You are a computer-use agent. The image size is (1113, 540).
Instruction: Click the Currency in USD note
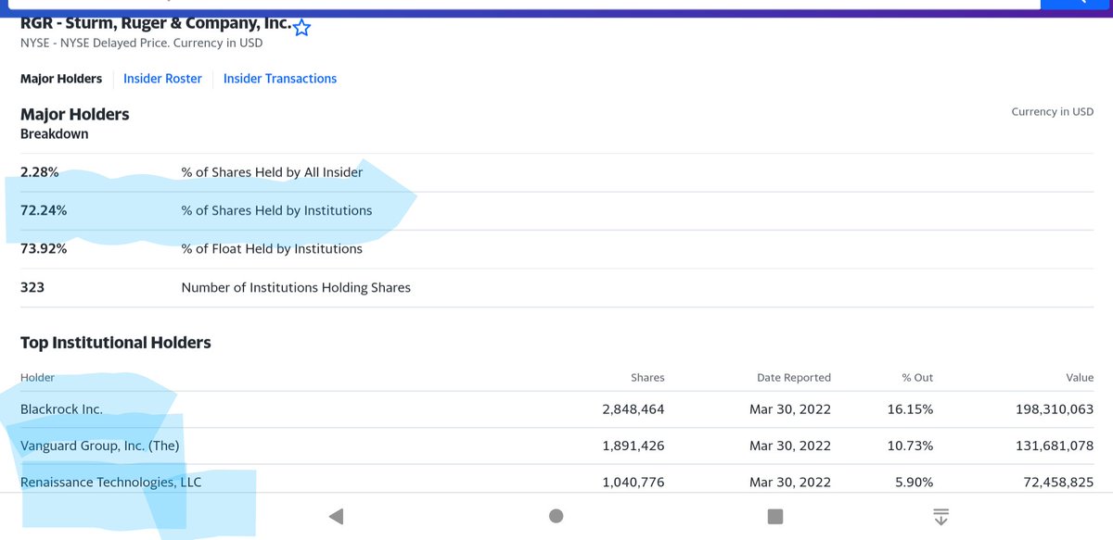coord(1053,111)
